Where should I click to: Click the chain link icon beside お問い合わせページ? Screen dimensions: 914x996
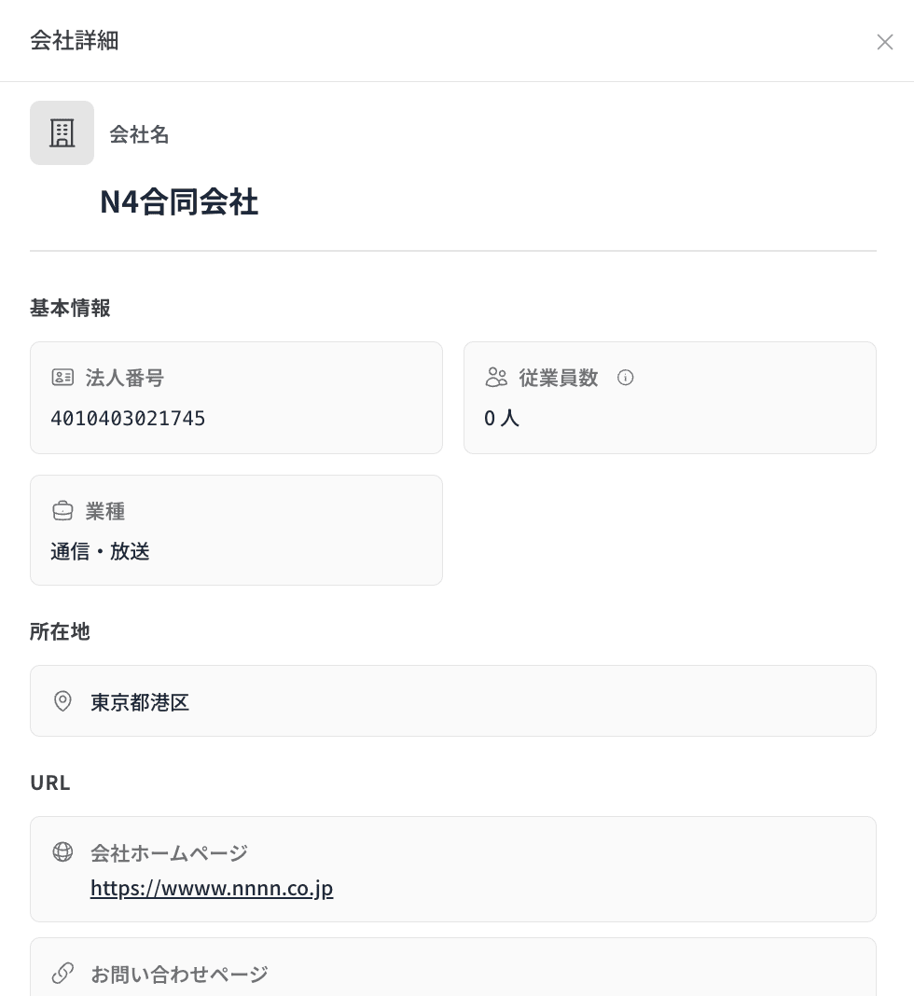[62, 974]
